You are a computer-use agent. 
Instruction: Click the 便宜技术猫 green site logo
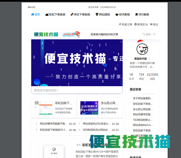(x=46, y=35)
